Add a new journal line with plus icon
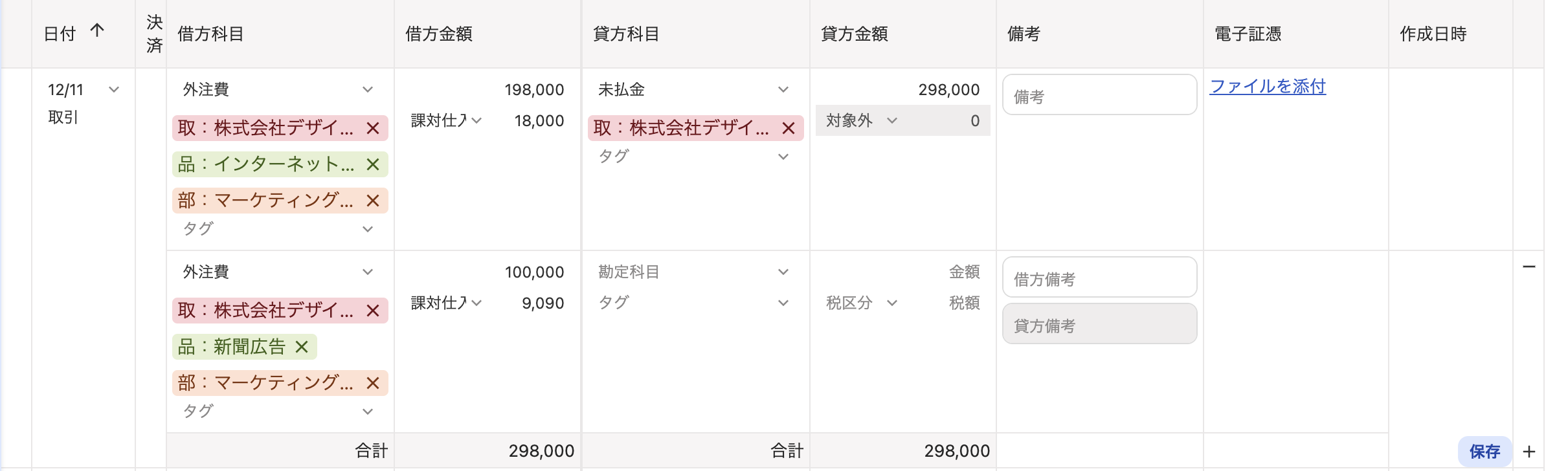This screenshot has width=1546, height=471. 1529,452
